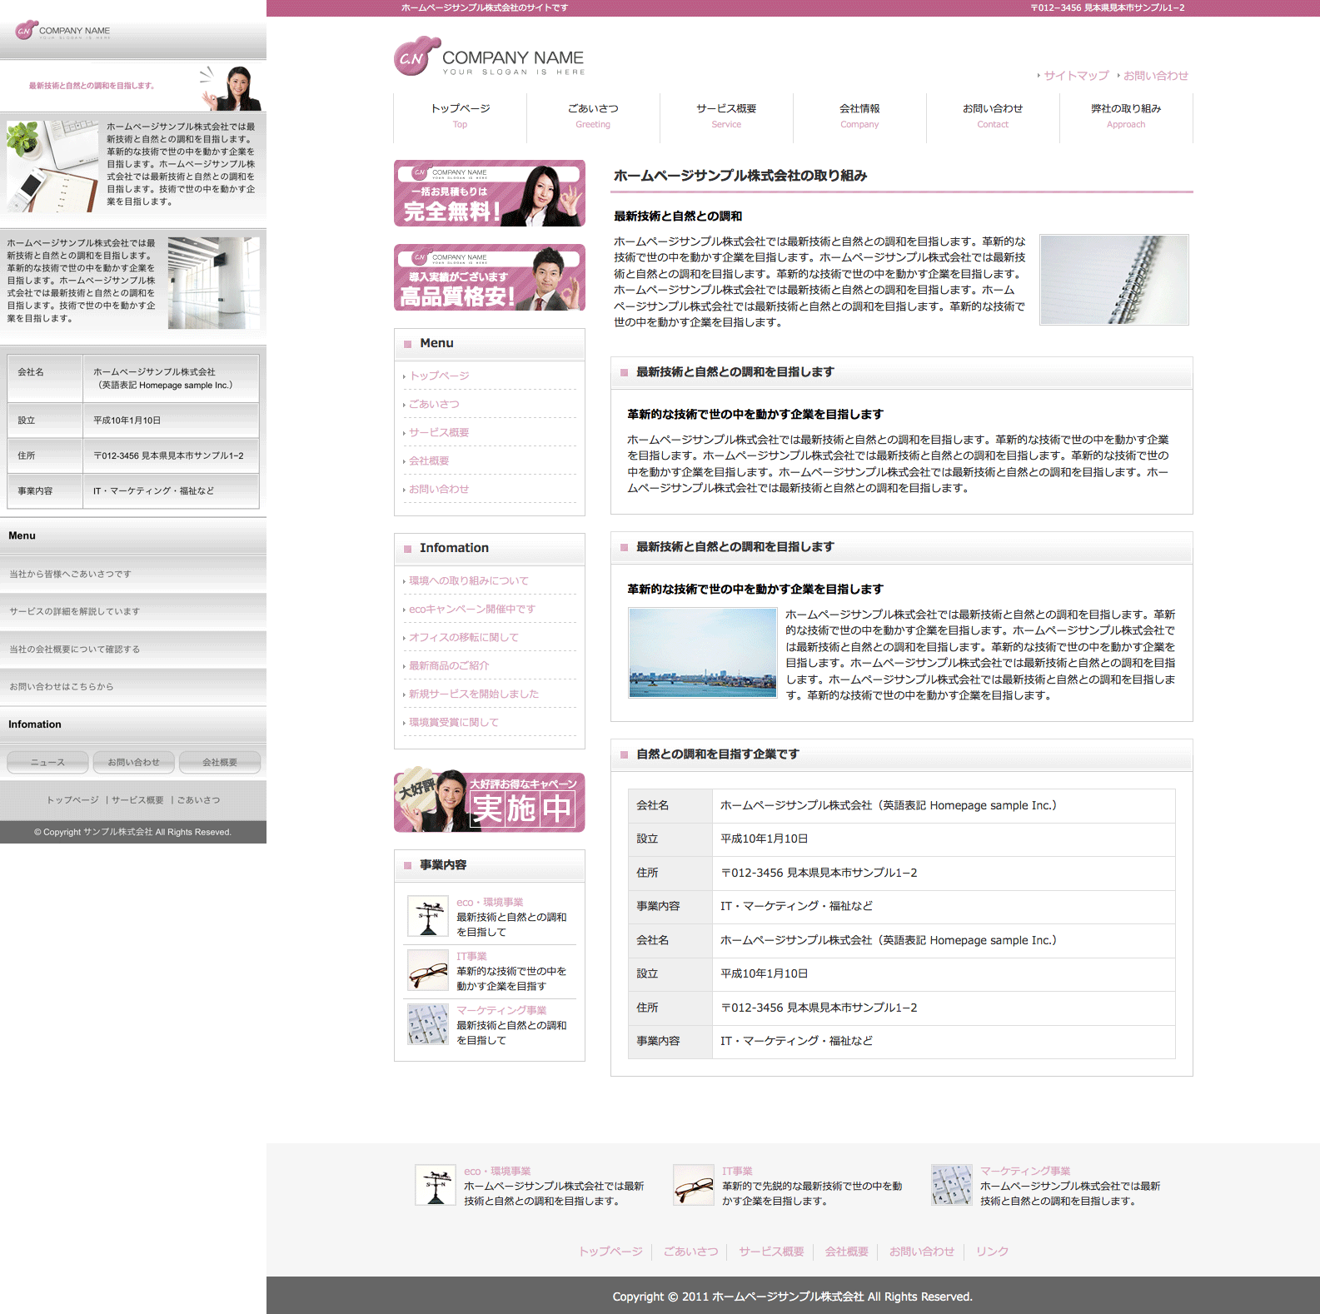This screenshot has width=1320, height=1314.
Task: Open ecoキャンペーン開催中です information link
Action: [x=472, y=610]
